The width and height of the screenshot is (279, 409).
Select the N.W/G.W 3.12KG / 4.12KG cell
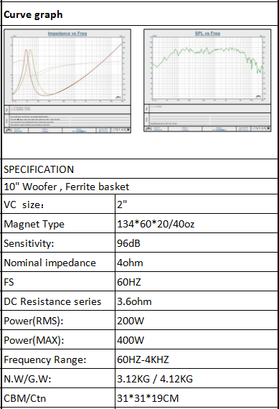pos(197,378)
